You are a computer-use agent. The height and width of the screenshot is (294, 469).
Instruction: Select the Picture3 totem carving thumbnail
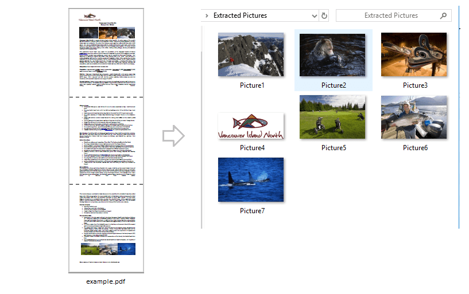click(x=414, y=55)
